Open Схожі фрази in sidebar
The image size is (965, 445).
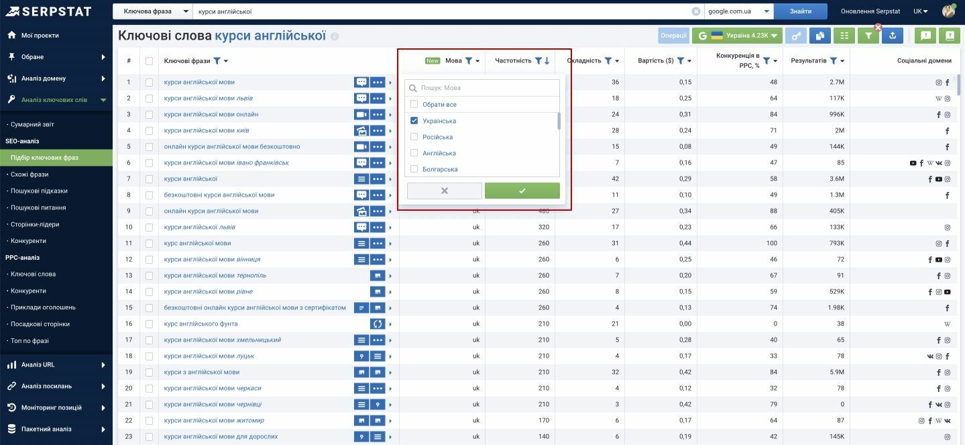[x=30, y=175]
